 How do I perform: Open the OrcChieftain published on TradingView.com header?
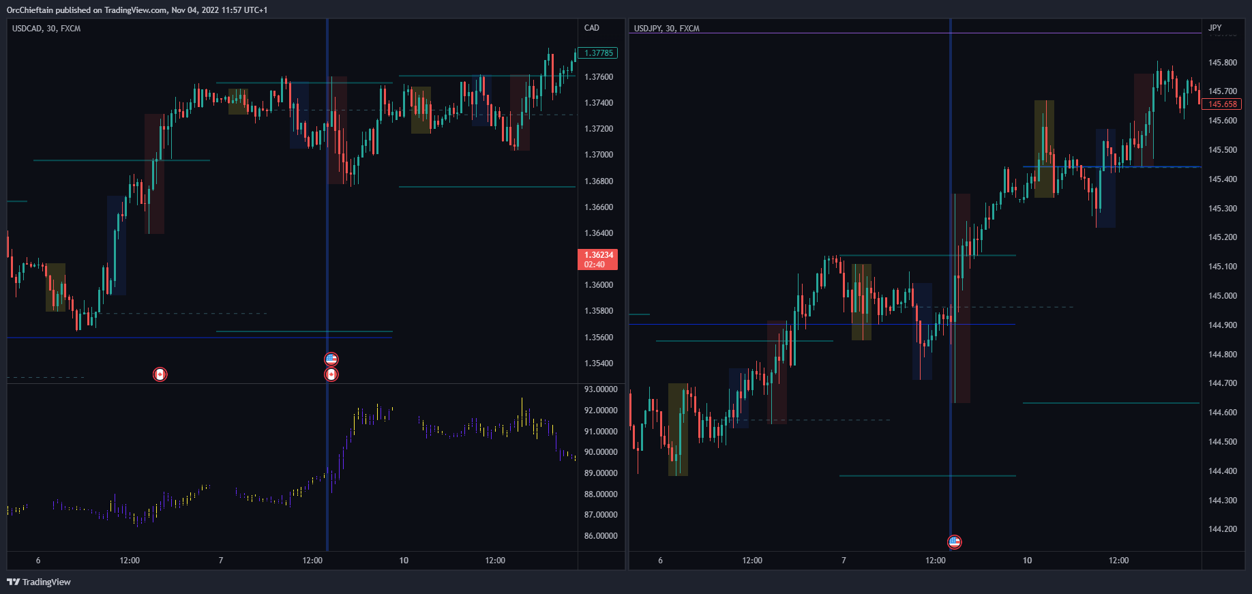point(137,10)
